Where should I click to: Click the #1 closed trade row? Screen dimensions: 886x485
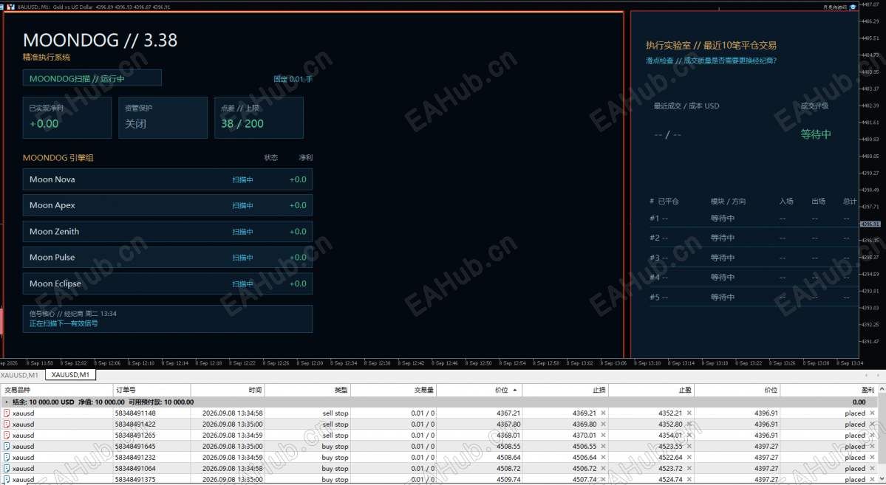(753, 219)
